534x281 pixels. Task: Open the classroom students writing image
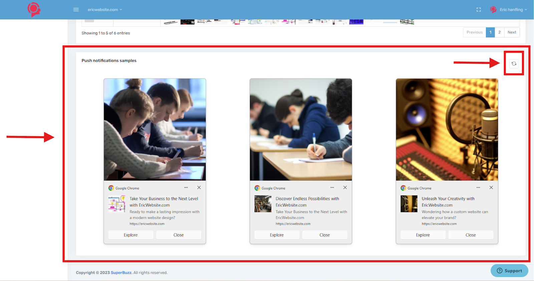pos(155,130)
